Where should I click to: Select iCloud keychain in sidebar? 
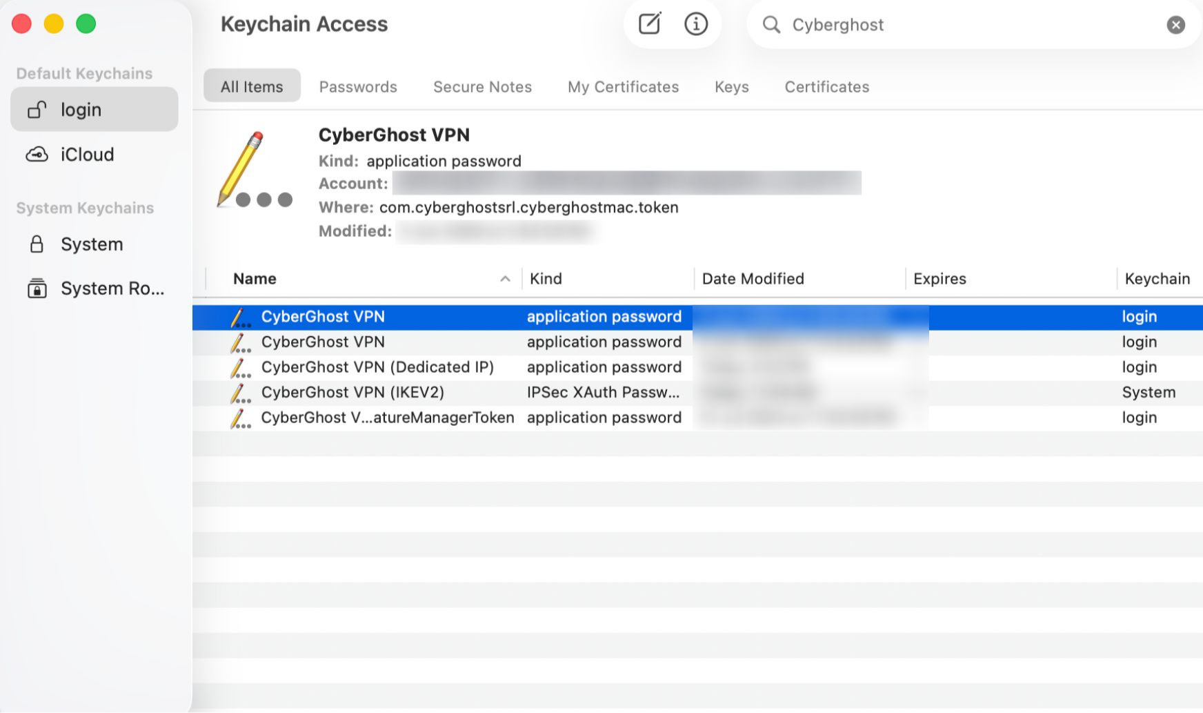click(x=95, y=155)
